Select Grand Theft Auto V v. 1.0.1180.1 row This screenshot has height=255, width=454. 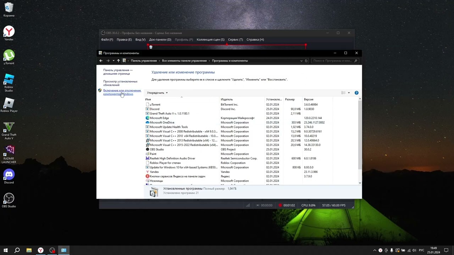170,114
